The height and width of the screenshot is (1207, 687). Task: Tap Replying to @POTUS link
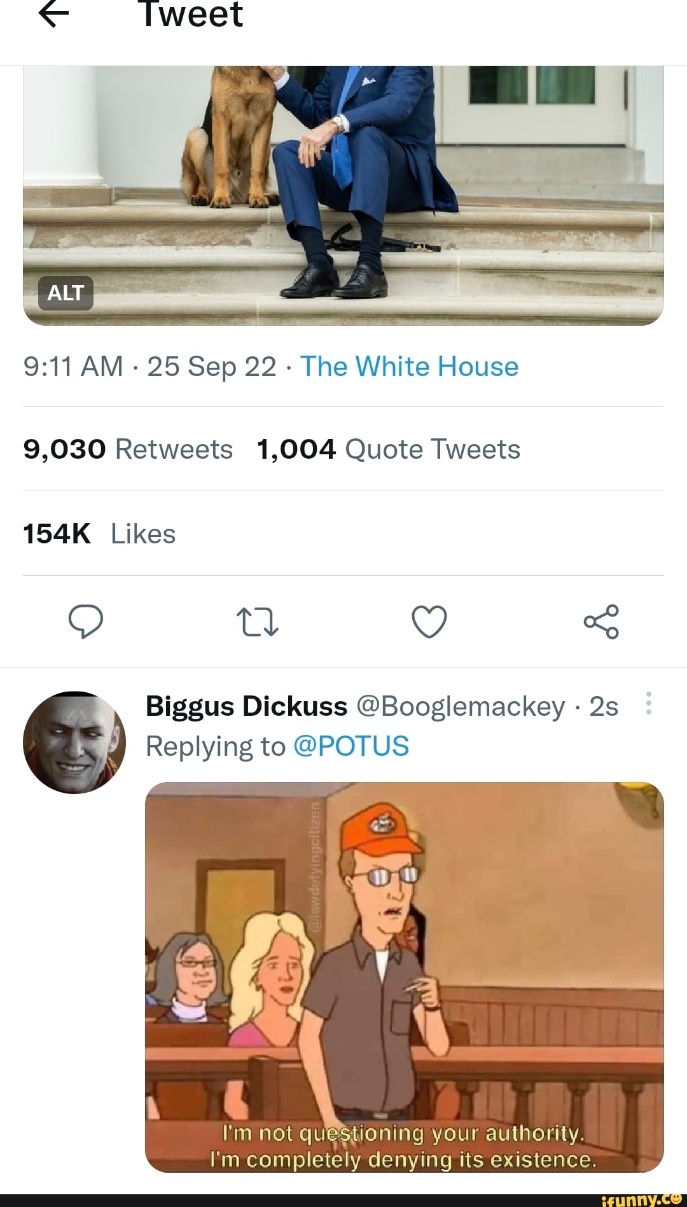point(352,746)
